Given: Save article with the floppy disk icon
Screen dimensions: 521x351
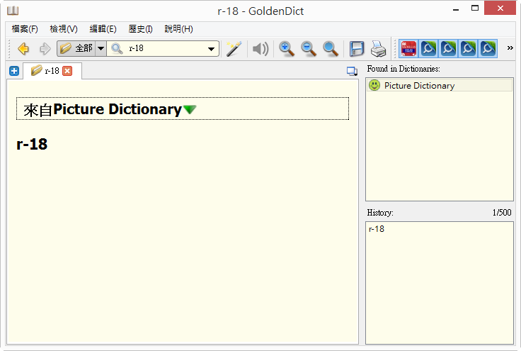Looking at the screenshot, I should (357, 49).
